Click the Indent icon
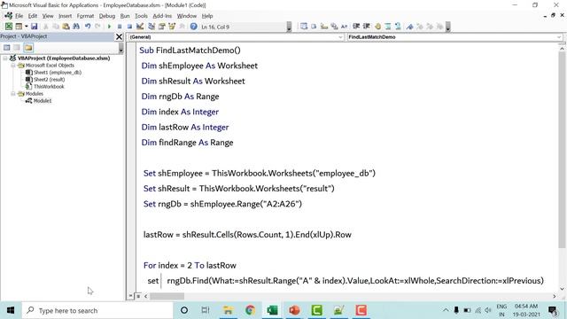The width and height of the screenshot is (567, 319). [x=356, y=27]
